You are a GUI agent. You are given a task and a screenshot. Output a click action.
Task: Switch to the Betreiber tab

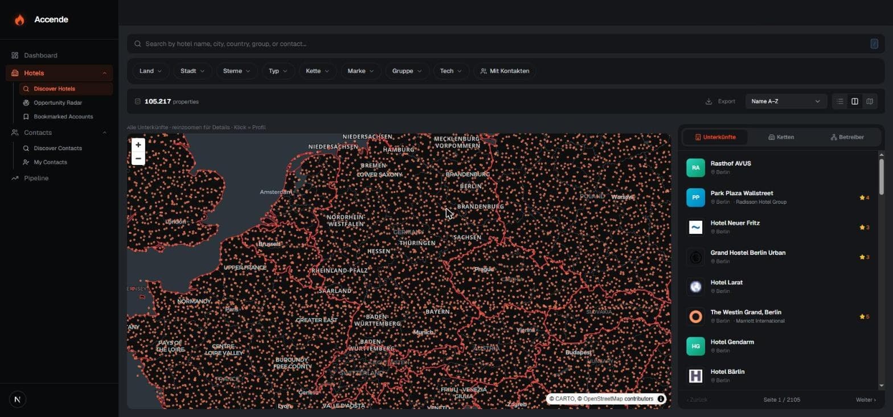[x=847, y=137]
